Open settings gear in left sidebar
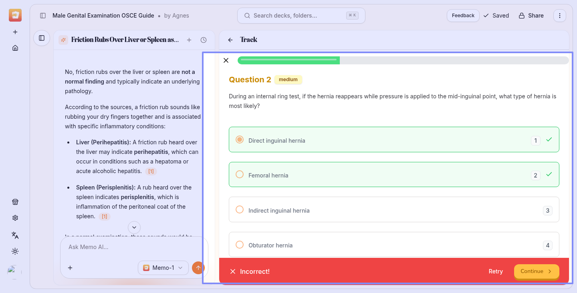The height and width of the screenshot is (293, 577). pyautogui.click(x=15, y=218)
